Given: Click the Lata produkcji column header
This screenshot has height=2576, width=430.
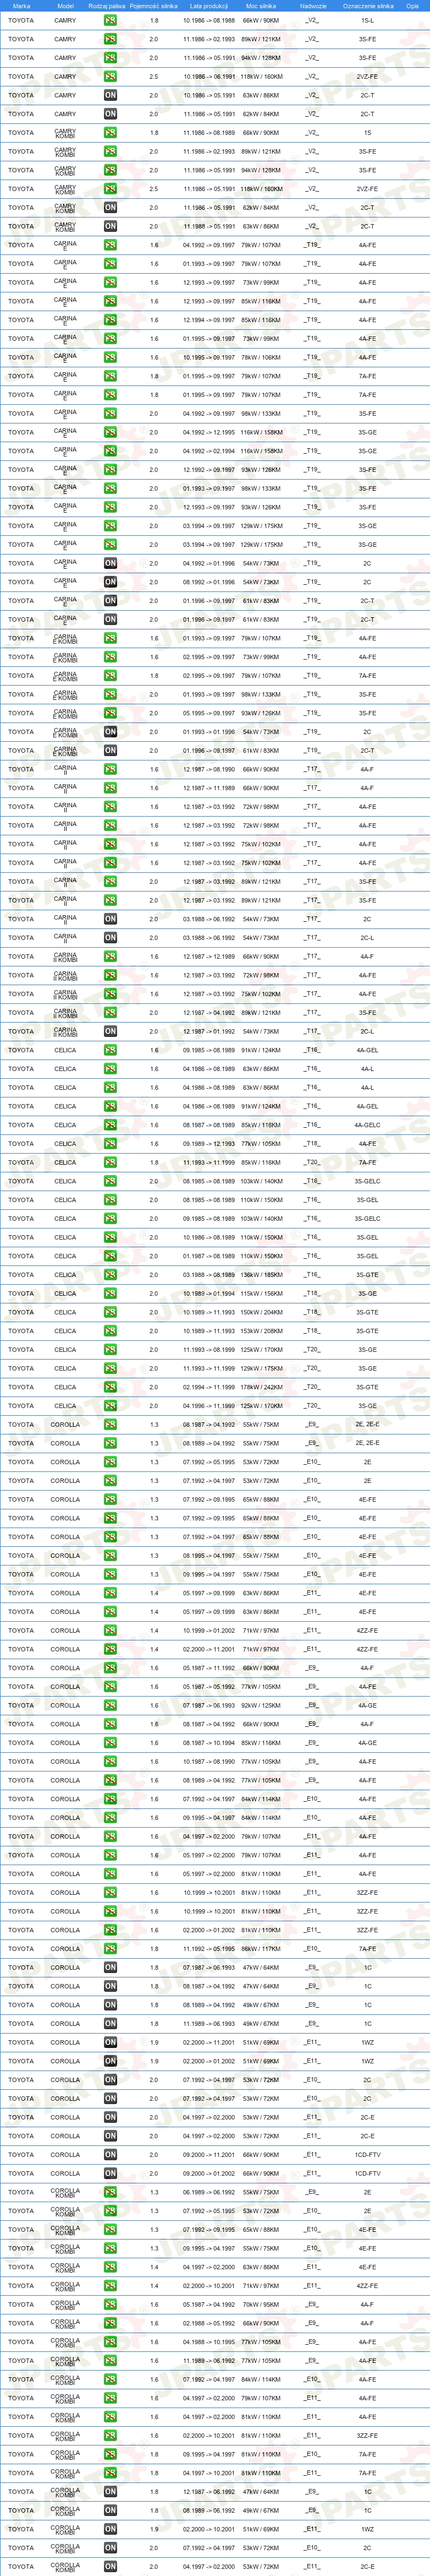Looking at the screenshot, I should pos(208,6).
